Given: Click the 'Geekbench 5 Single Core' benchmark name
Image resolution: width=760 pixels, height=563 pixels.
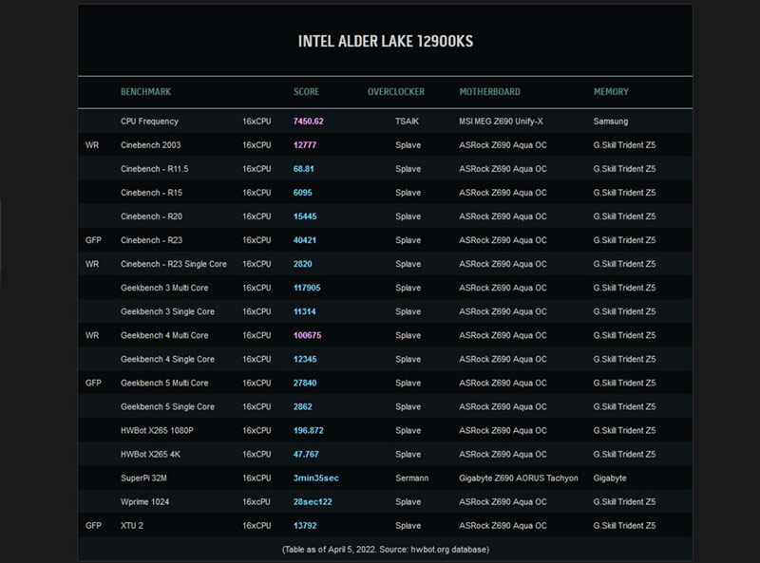Looking at the screenshot, I should tap(168, 406).
